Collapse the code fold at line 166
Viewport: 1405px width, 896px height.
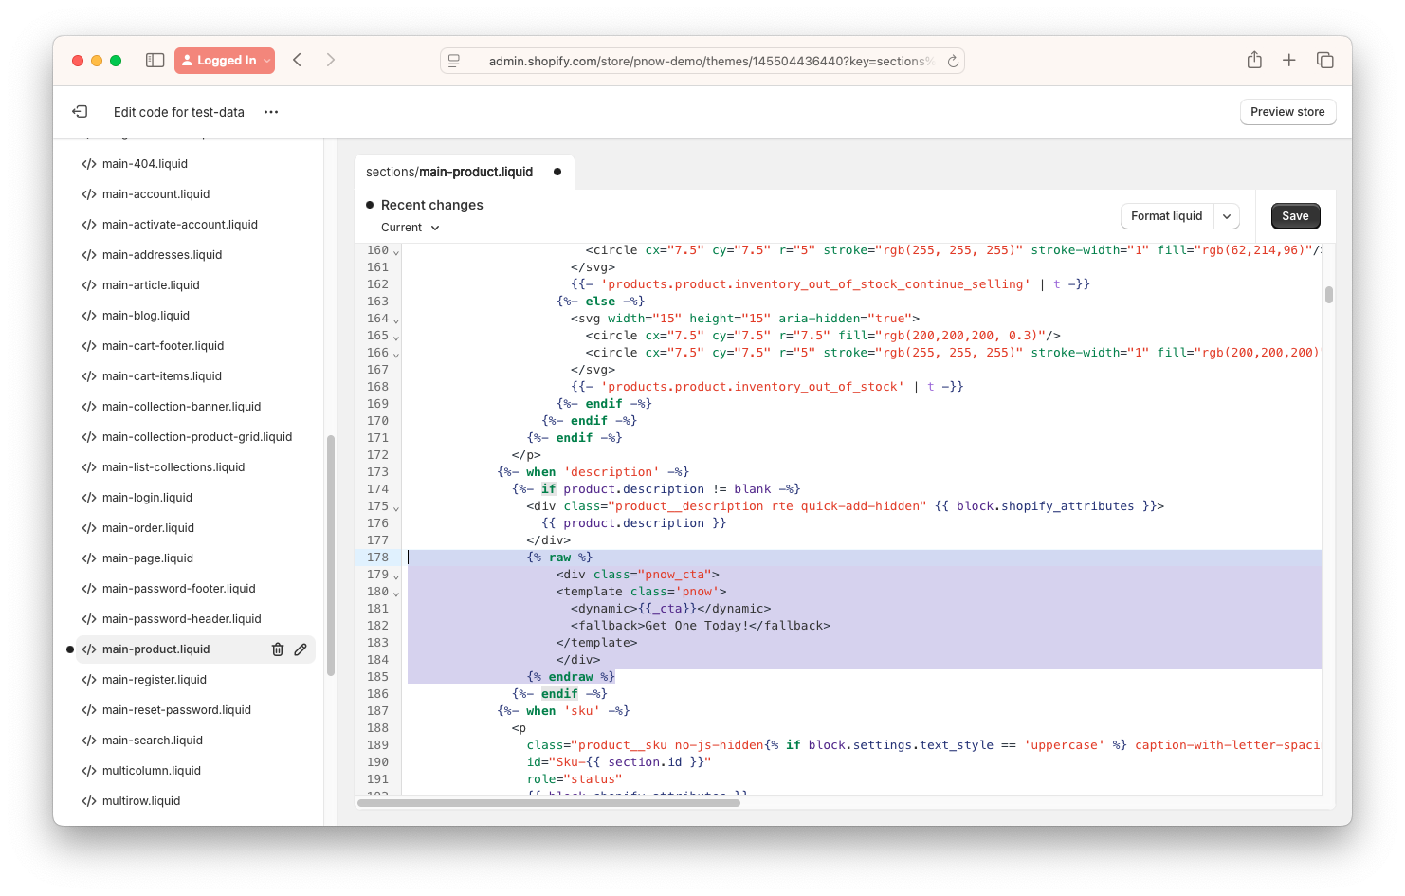point(396,355)
